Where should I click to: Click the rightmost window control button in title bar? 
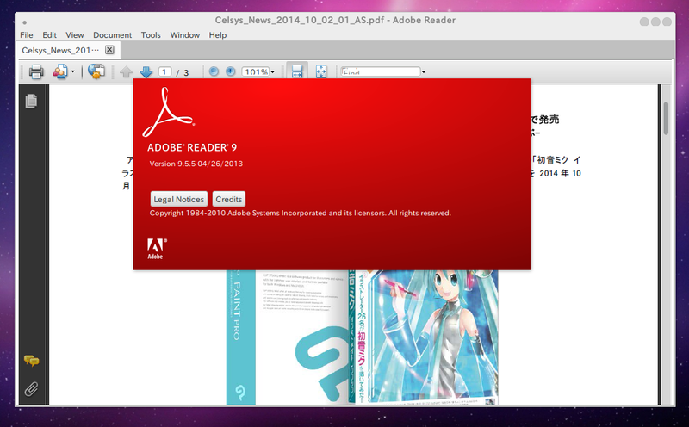point(667,22)
